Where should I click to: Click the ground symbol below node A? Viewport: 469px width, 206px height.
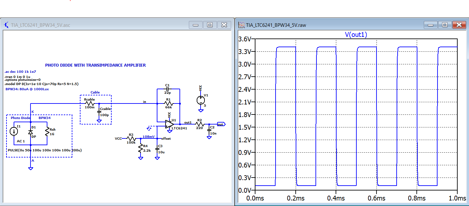31,168
